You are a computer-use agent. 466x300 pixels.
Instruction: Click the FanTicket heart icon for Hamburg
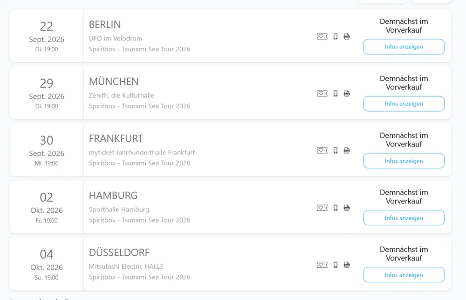click(x=322, y=208)
